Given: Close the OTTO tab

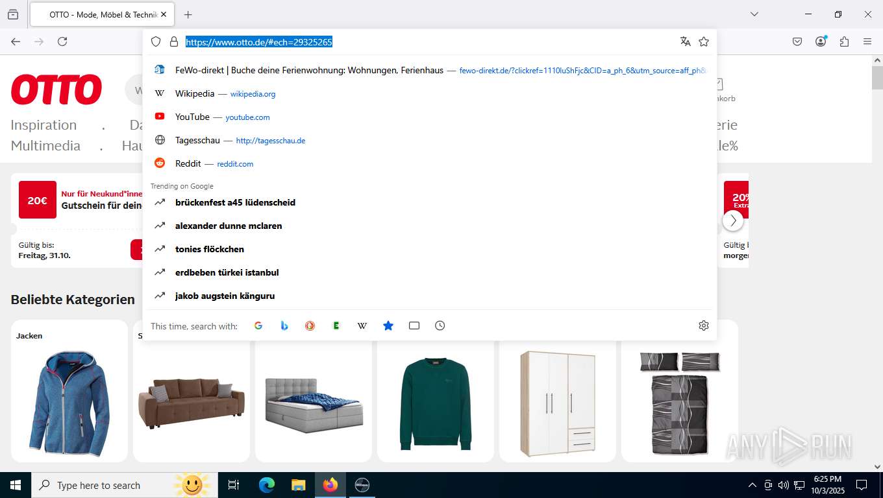Looking at the screenshot, I should pyautogui.click(x=163, y=14).
